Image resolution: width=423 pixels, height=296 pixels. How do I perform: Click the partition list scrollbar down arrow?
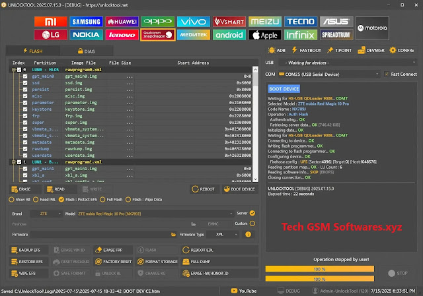point(256,179)
